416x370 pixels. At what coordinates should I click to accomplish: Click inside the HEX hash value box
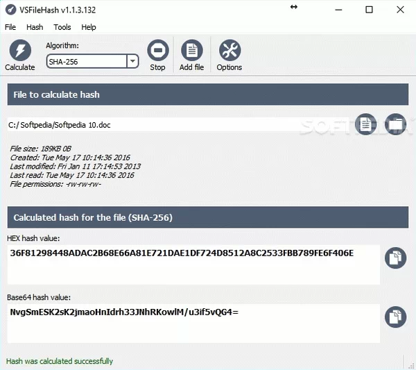coord(193,264)
